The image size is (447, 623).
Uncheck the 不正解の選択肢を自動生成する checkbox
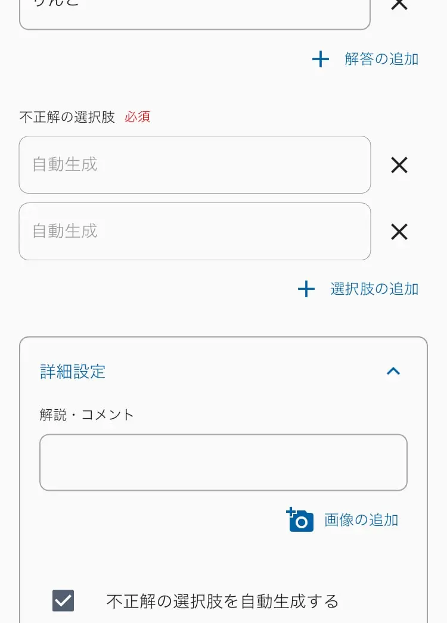63,600
